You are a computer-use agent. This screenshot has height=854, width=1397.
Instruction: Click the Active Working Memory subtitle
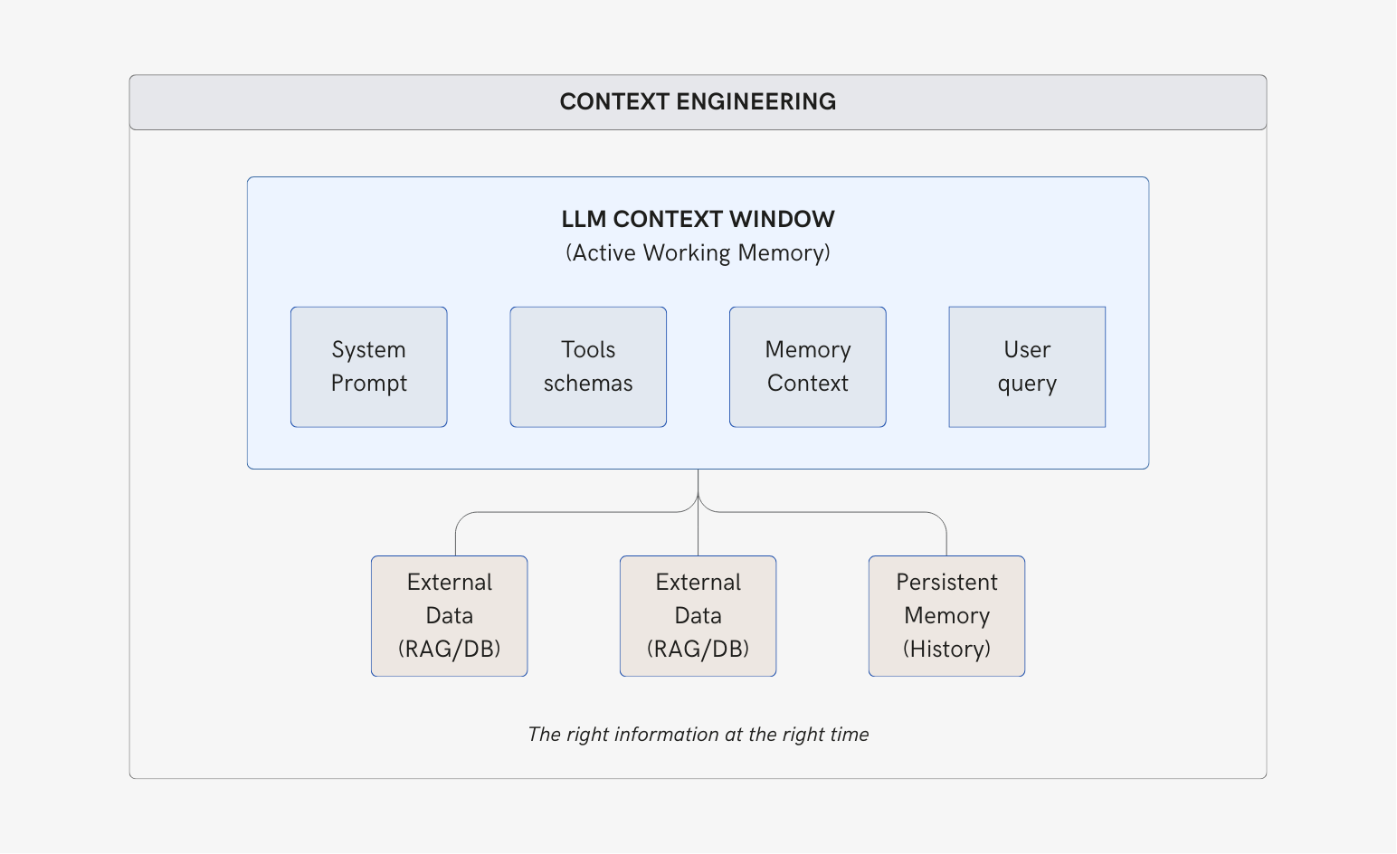coord(698,252)
